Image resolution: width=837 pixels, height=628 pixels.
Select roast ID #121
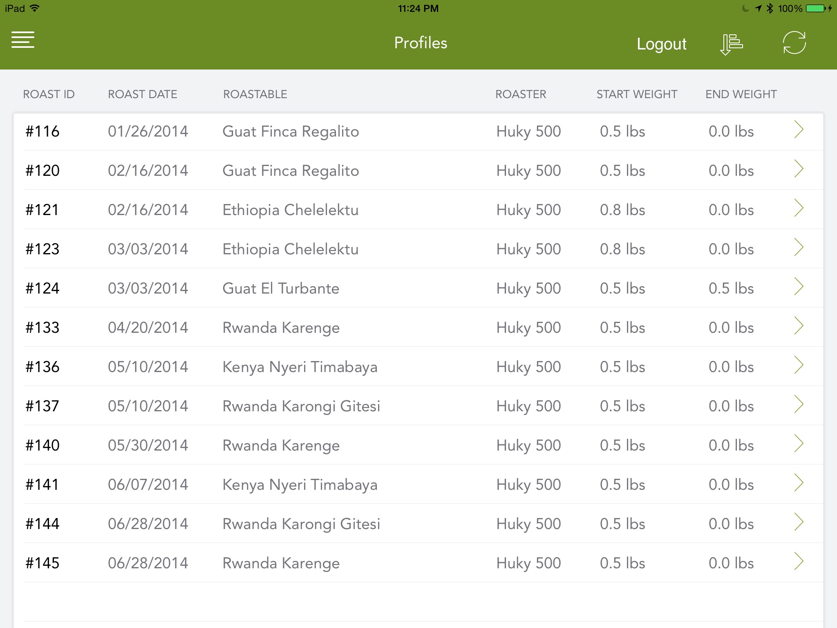point(43,210)
